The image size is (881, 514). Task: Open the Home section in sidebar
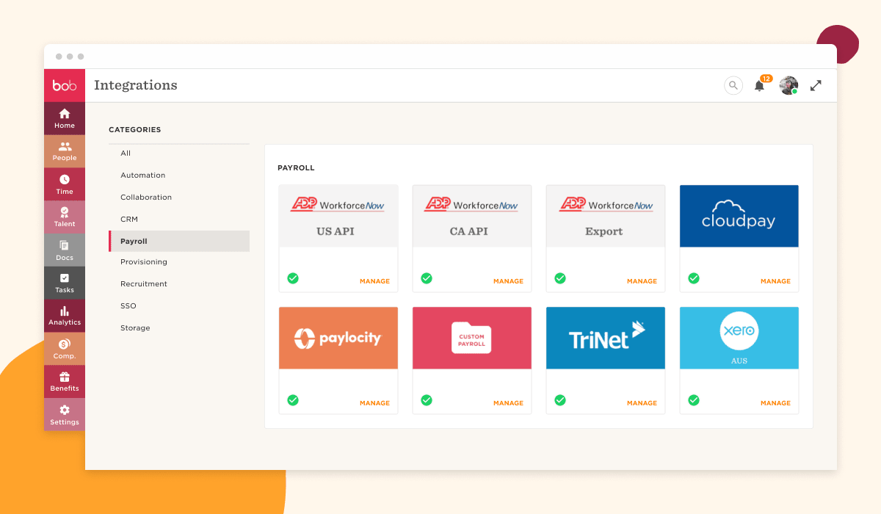point(65,118)
